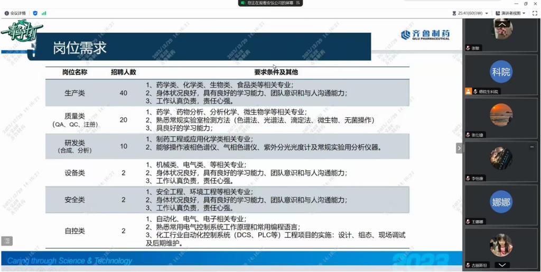
Task: Check the green network signal icon
Action: (44, 13)
